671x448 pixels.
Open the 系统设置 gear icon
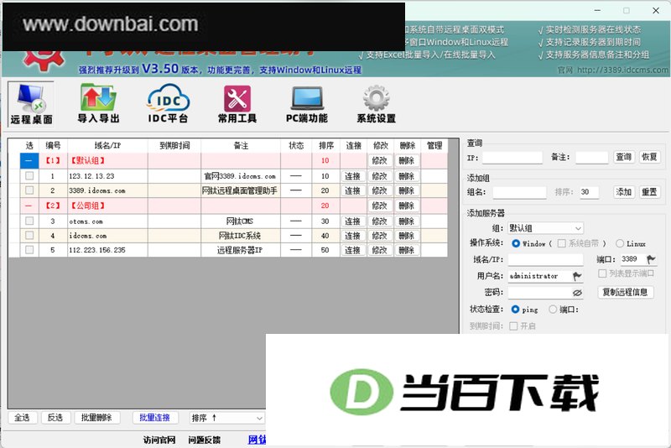point(376,104)
